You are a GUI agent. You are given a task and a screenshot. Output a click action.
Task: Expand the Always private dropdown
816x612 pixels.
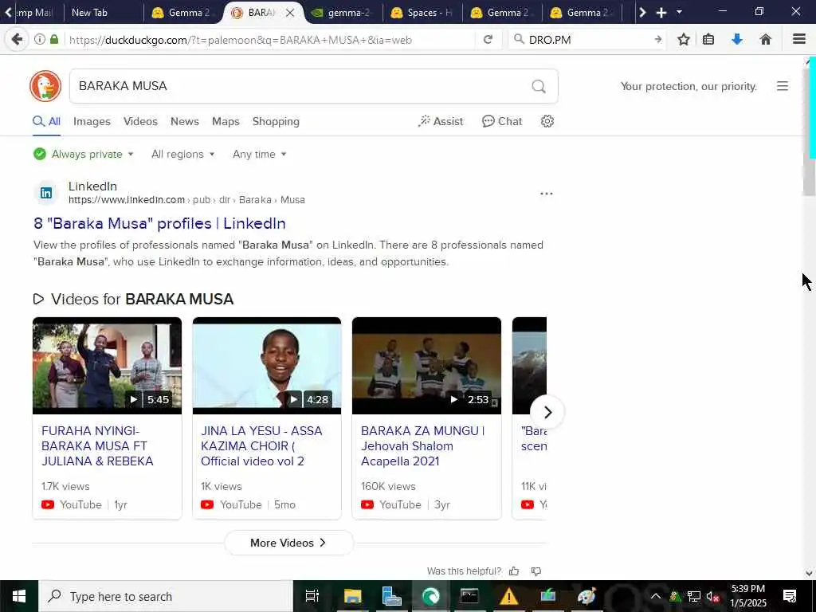coord(83,154)
